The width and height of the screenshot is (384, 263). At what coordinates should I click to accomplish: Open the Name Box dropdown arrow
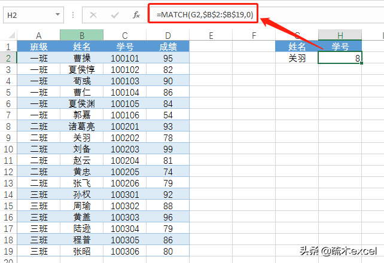(x=57, y=15)
